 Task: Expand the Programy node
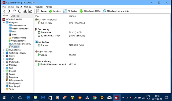tap(4, 77)
